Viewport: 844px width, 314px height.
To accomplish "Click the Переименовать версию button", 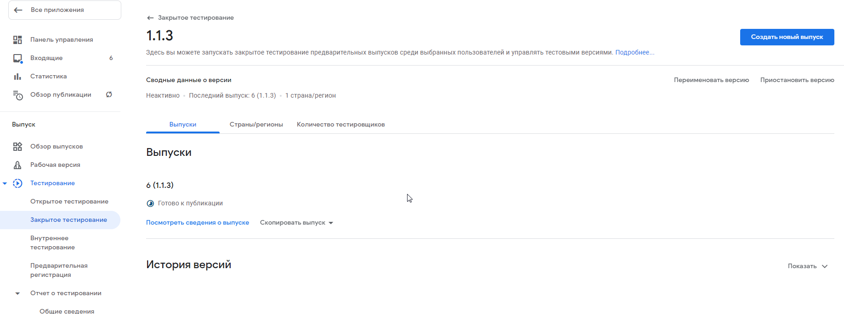I will click(711, 80).
